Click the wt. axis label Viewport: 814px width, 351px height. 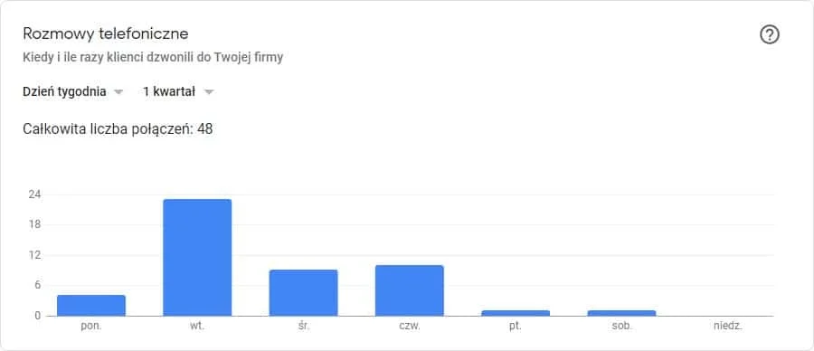point(197,327)
